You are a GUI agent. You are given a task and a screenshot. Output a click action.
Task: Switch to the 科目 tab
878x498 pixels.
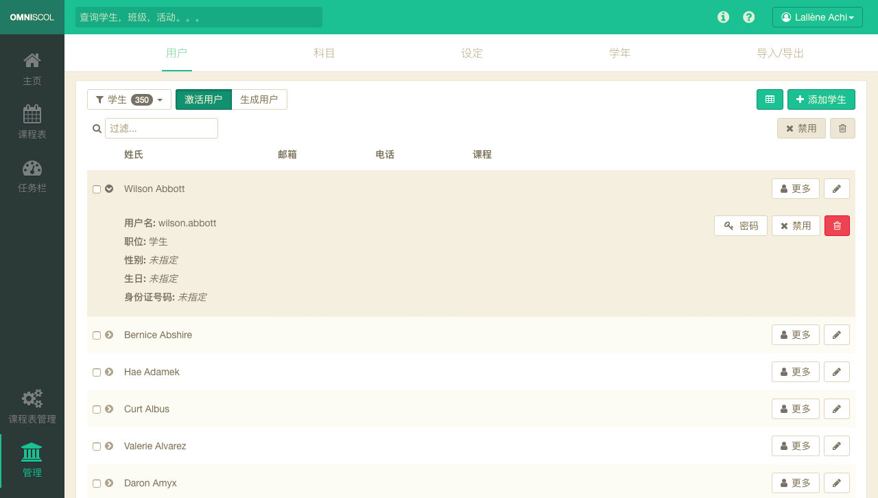point(324,53)
